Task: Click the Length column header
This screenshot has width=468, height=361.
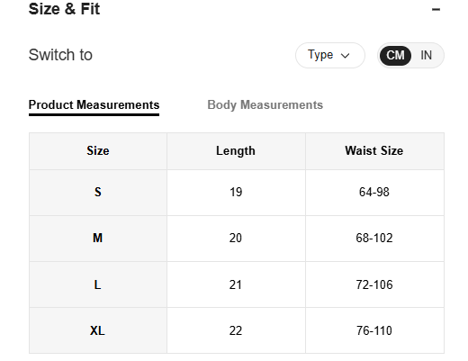Action: (x=236, y=150)
